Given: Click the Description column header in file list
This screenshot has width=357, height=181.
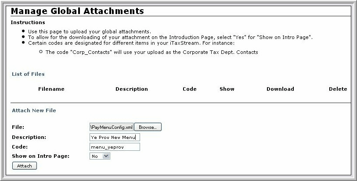Looking at the screenshot, I should click(x=131, y=89).
